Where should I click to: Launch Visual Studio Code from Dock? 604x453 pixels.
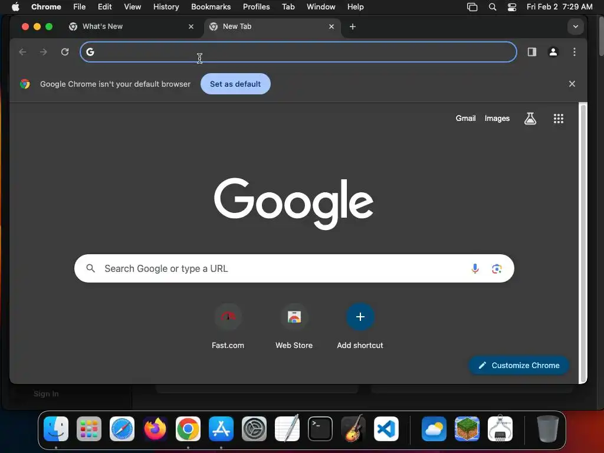pyautogui.click(x=386, y=429)
